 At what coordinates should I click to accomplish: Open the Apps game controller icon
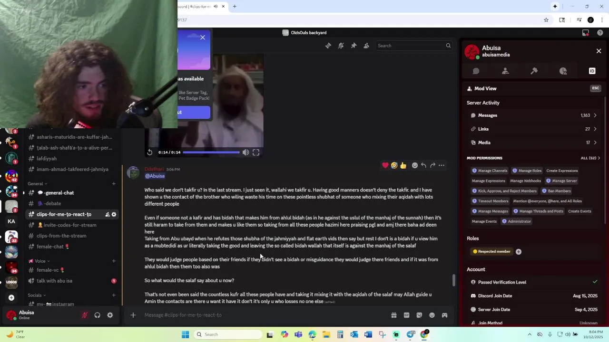[444, 315]
